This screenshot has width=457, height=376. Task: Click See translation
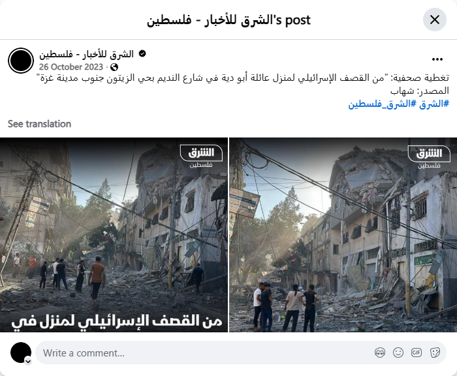click(x=39, y=124)
